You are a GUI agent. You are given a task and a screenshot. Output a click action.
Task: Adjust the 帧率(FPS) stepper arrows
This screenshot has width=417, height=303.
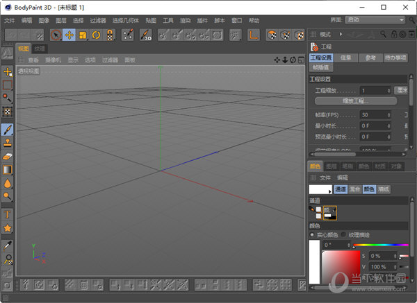coord(389,115)
